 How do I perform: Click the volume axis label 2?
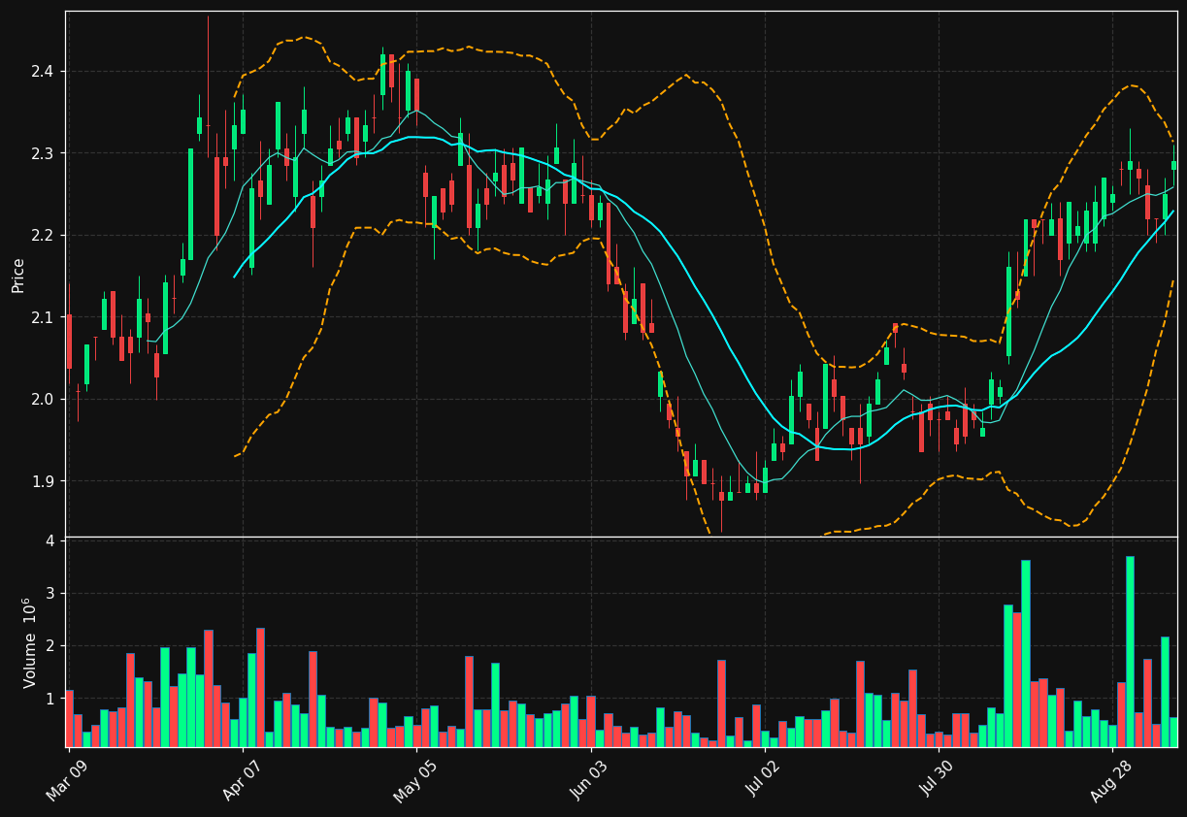[50, 645]
